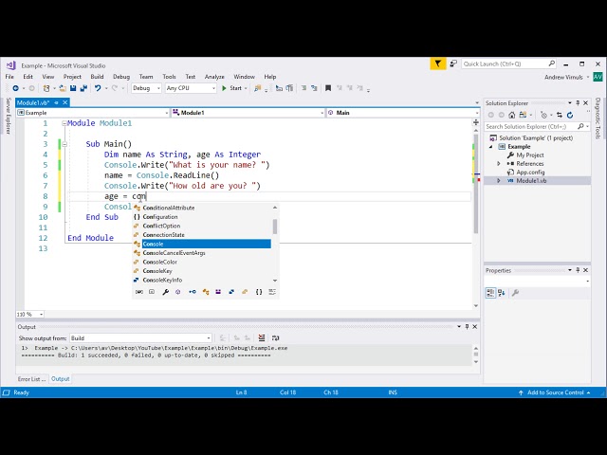Viewport: 607px width, 455px height.
Task: Click the yellow notifications filter flag icon
Action: 438,64
